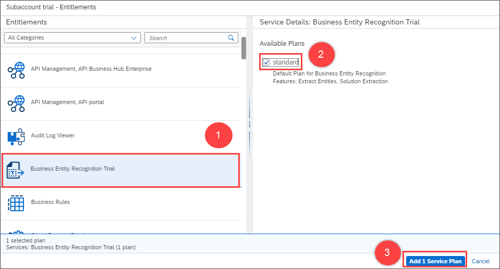Click the Add 1 Service Plan button
This screenshot has width=500, height=269.
(x=435, y=261)
